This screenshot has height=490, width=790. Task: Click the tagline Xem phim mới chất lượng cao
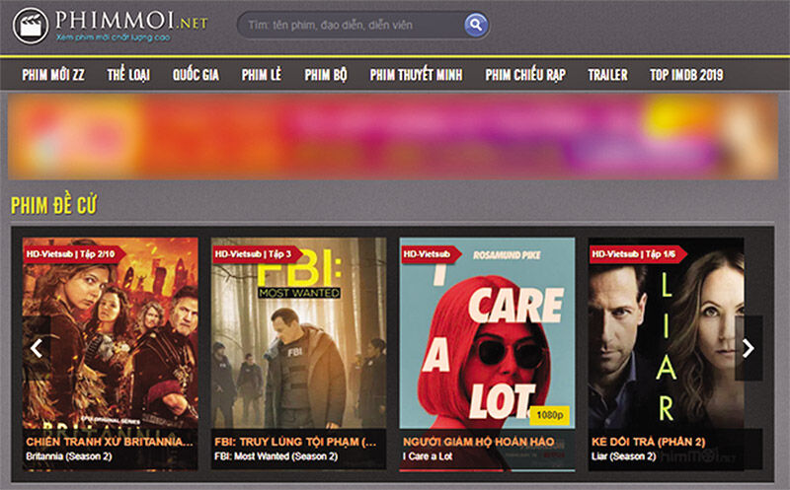point(113,37)
